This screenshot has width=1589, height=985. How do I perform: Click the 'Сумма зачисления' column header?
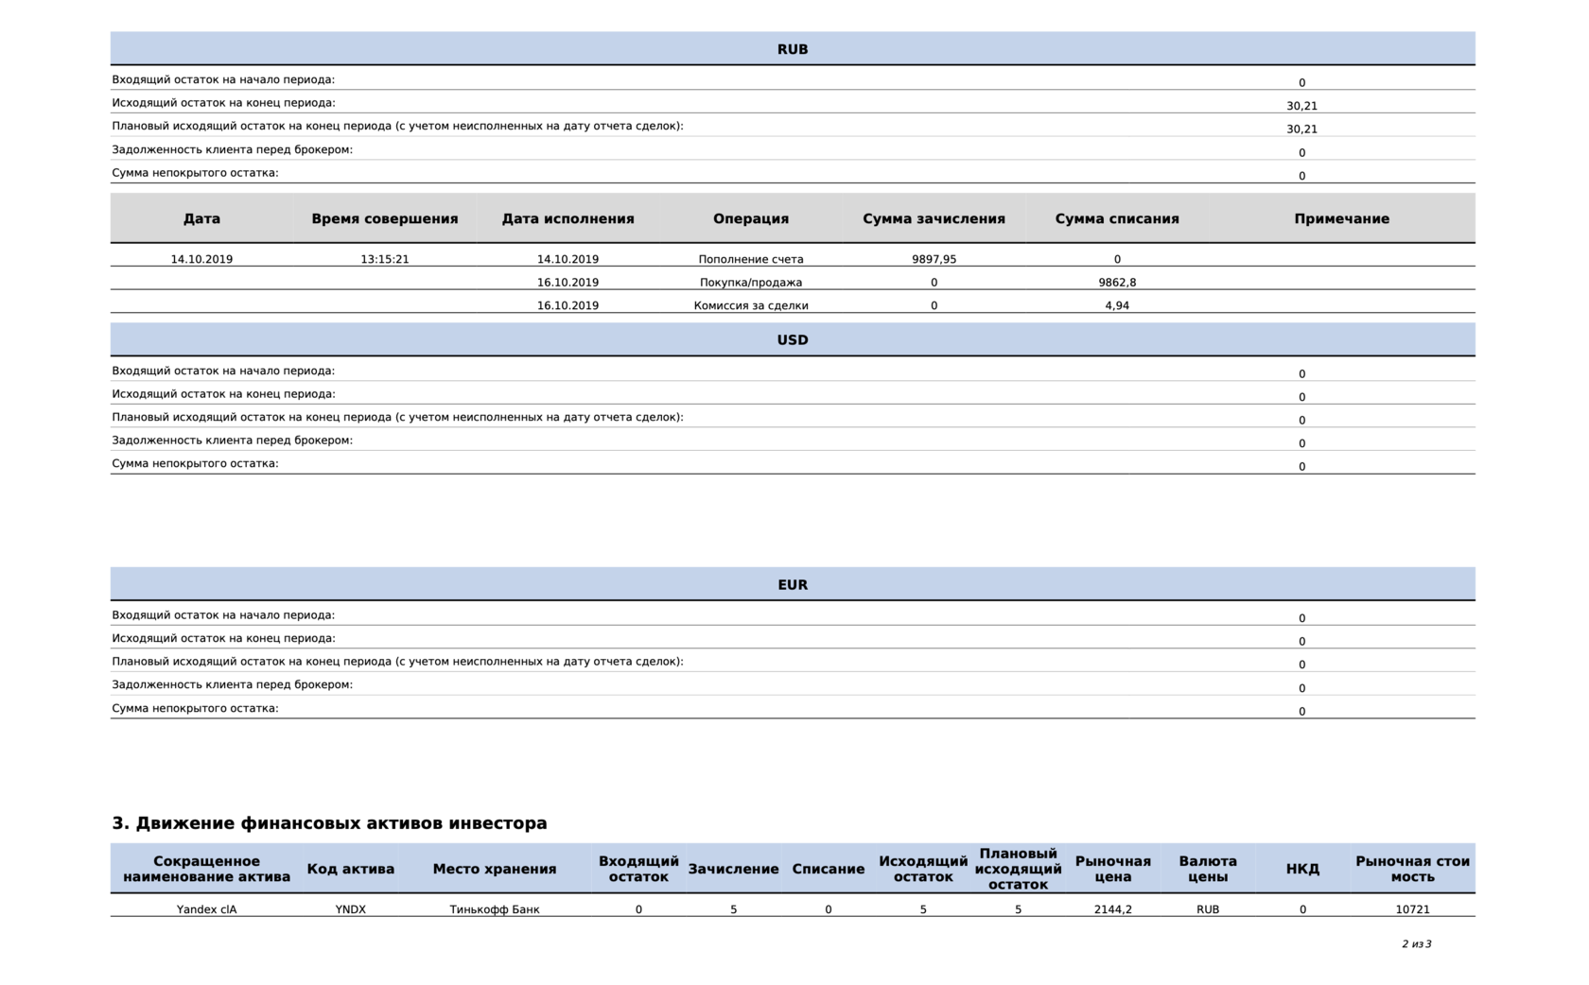point(934,218)
